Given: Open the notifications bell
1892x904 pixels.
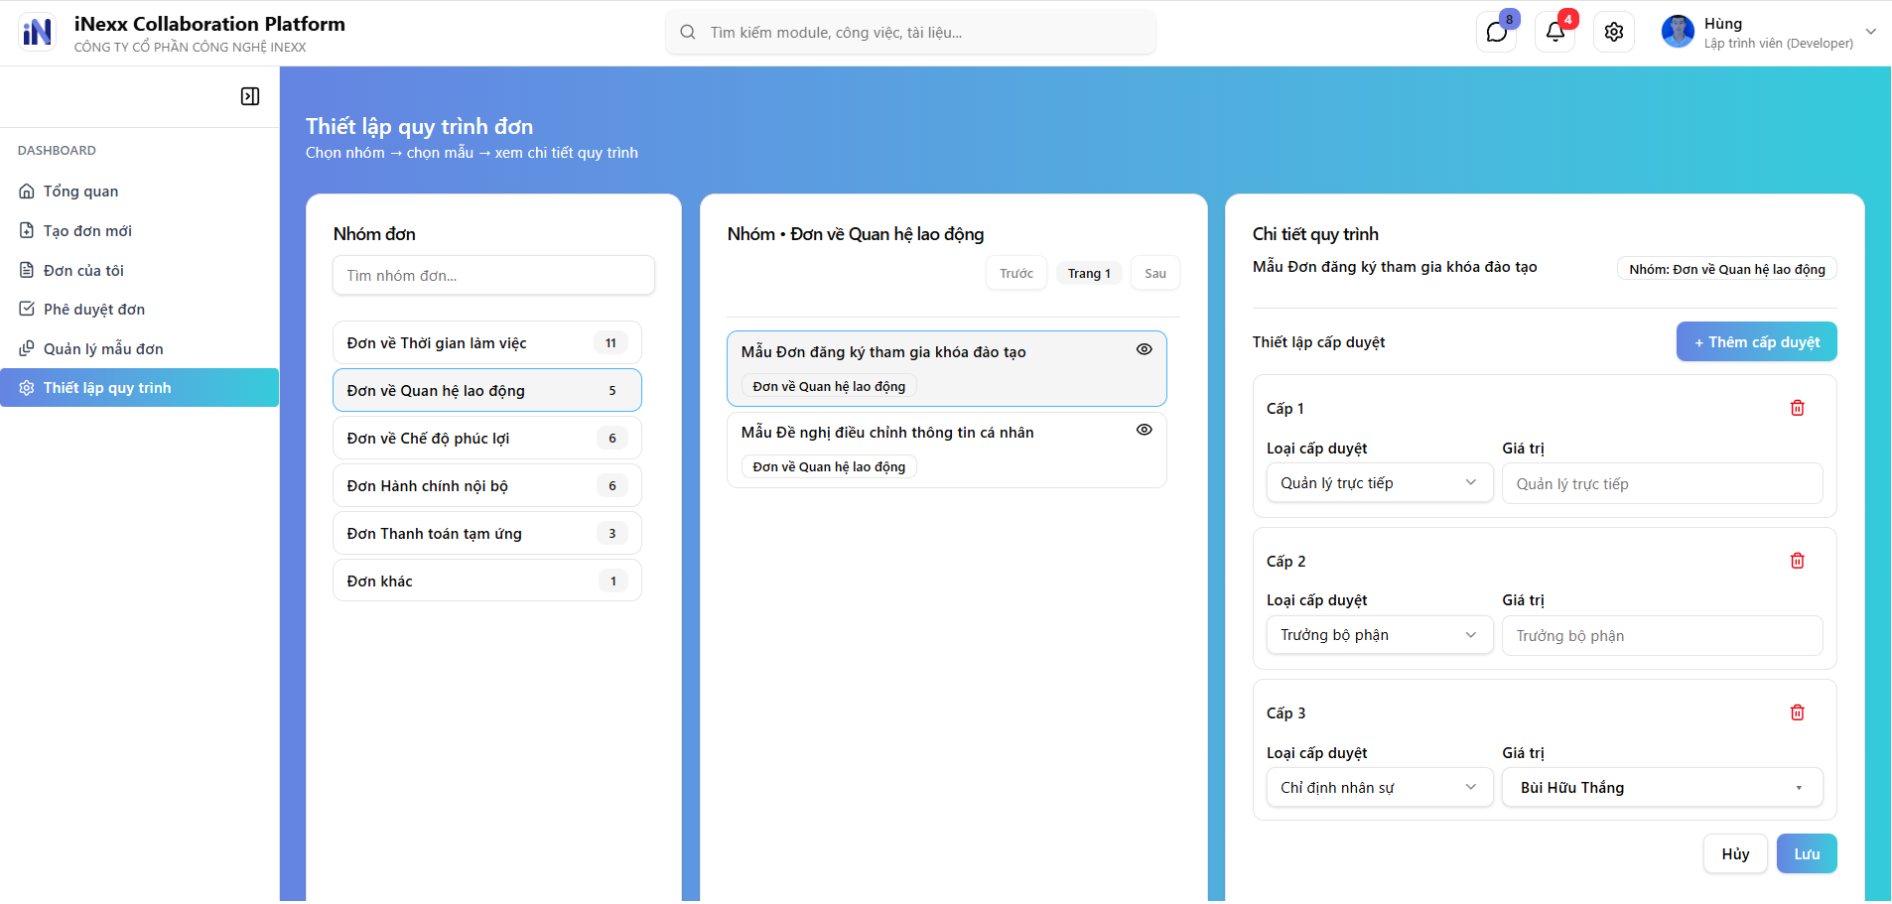Looking at the screenshot, I should [x=1554, y=33].
